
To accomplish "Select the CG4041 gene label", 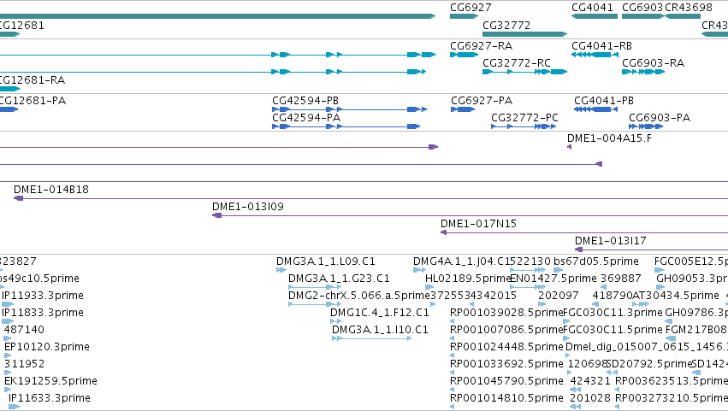I will [x=592, y=8].
